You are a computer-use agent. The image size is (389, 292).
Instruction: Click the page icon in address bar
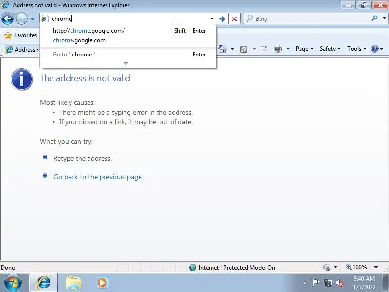tap(45, 19)
